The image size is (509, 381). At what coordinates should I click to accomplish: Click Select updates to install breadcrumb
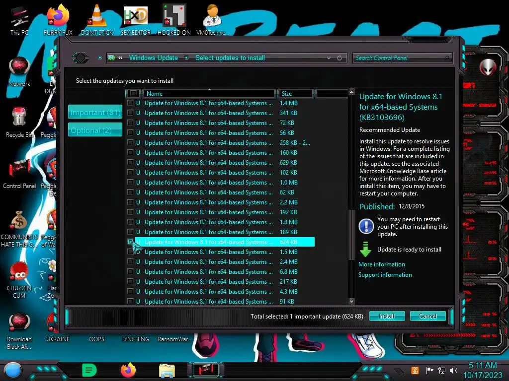point(230,58)
